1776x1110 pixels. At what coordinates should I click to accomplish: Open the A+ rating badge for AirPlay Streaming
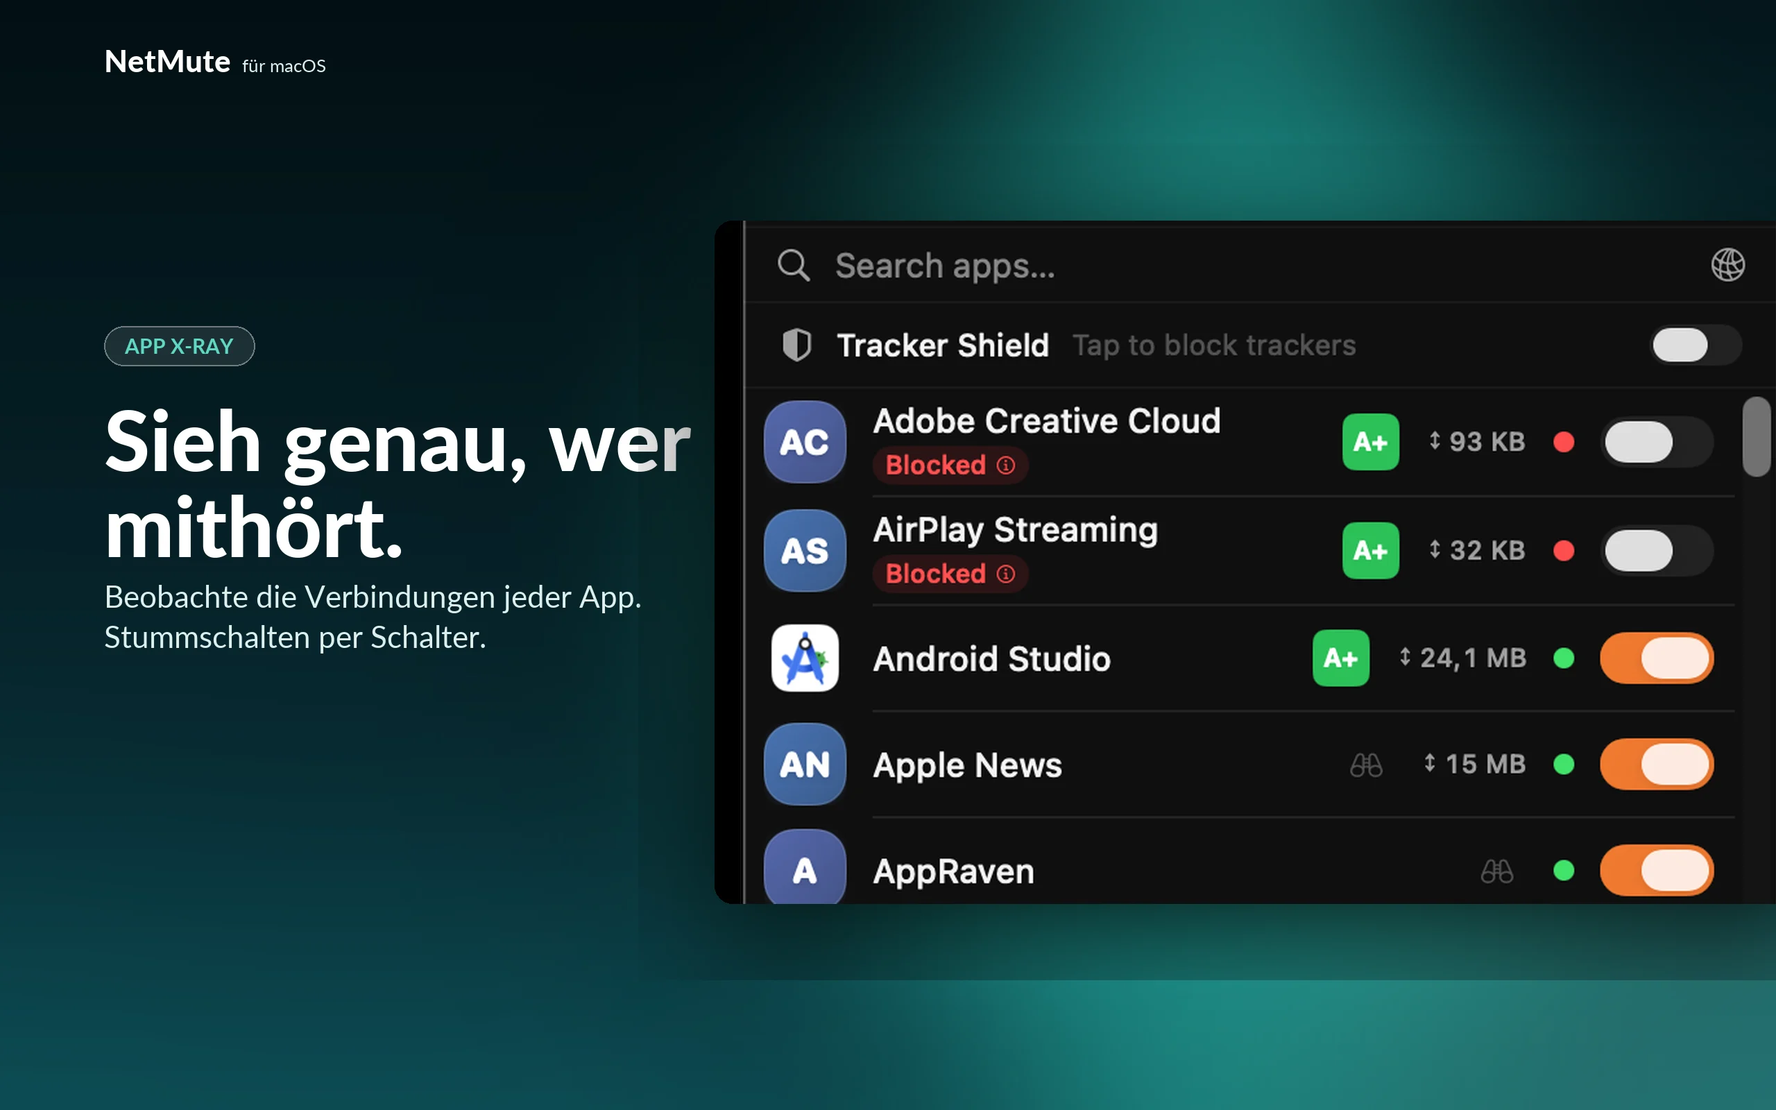(x=1370, y=551)
